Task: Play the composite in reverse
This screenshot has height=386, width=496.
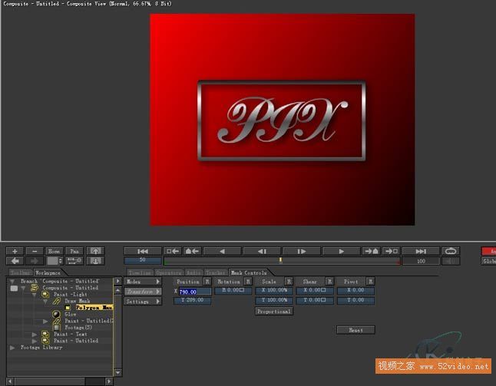Action: 223,251
